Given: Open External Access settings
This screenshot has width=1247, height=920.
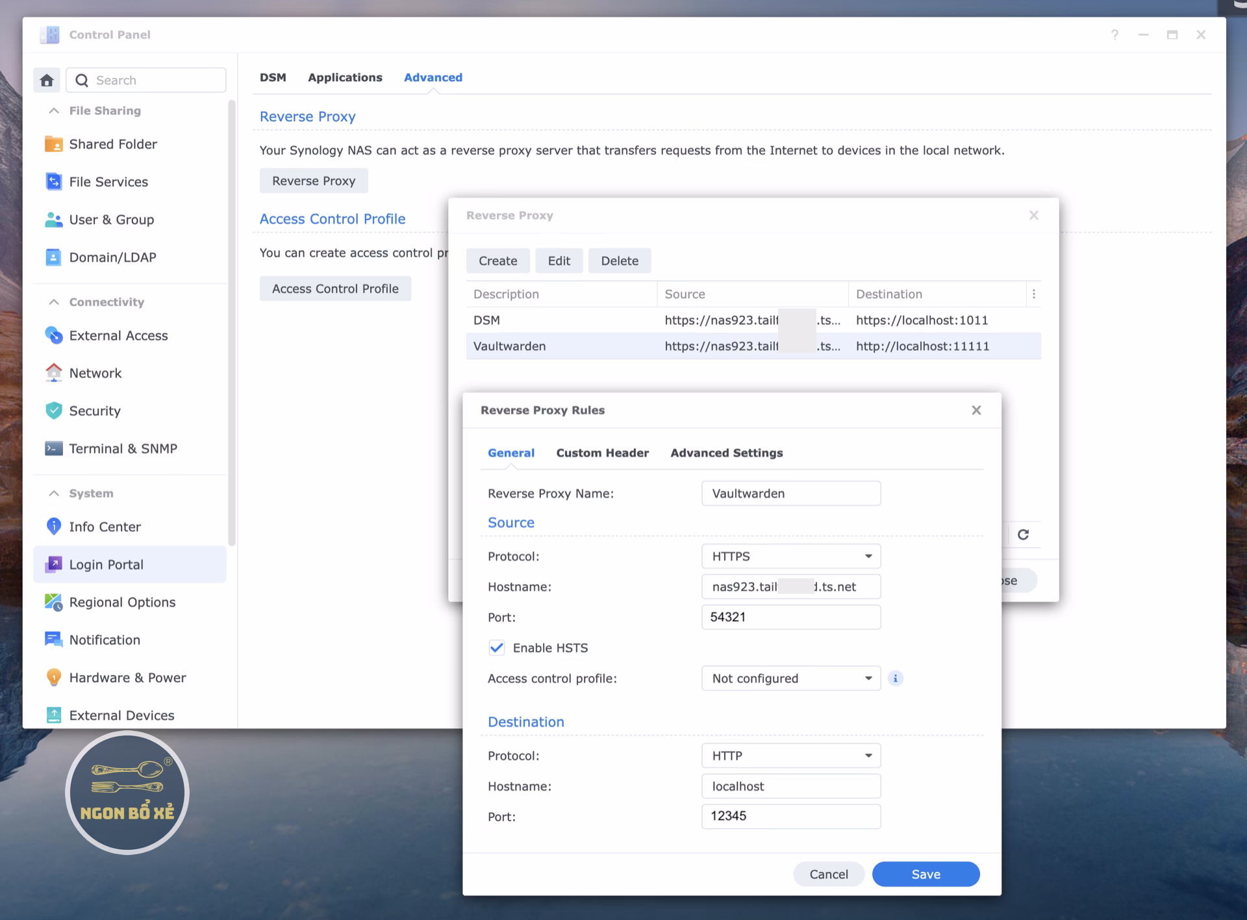Looking at the screenshot, I should [130, 335].
